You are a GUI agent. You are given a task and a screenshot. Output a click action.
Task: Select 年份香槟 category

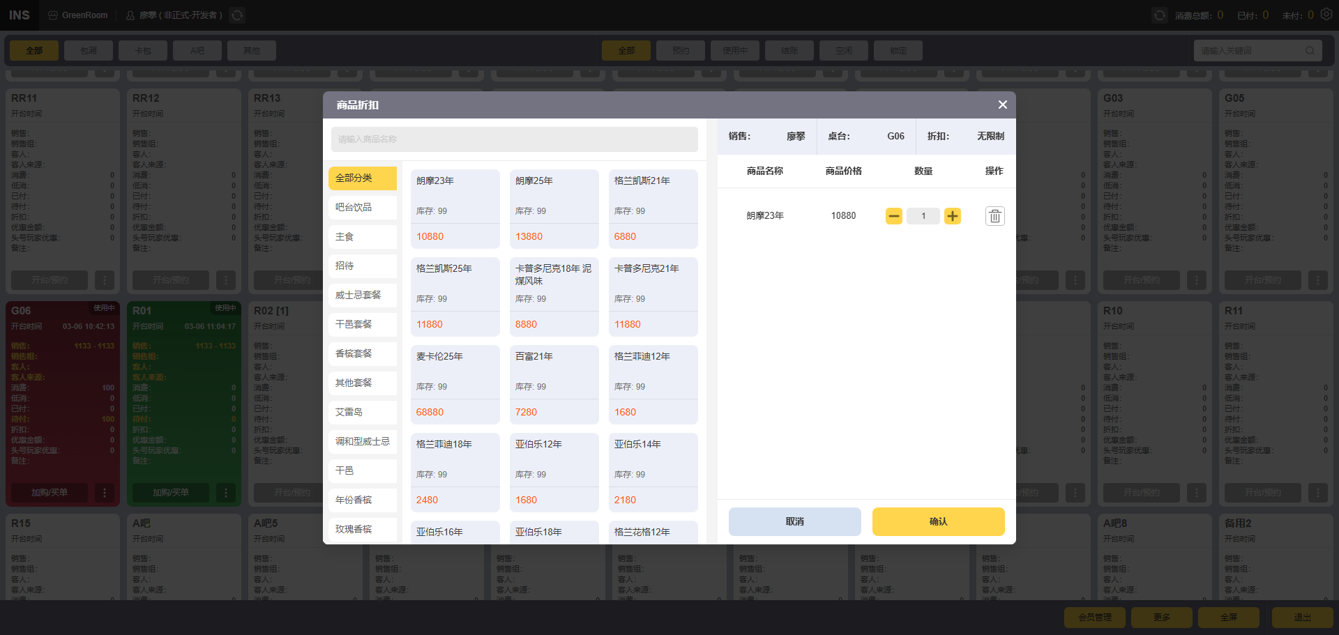pyautogui.click(x=363, y=500)
